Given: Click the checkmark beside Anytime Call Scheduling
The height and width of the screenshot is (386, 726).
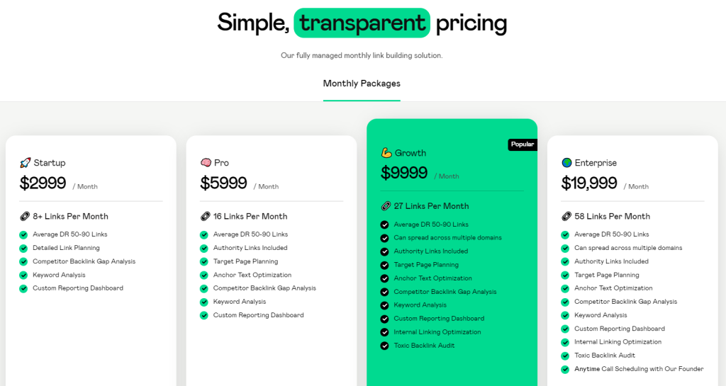Looking at the screenshot, I should click(565, 369).
